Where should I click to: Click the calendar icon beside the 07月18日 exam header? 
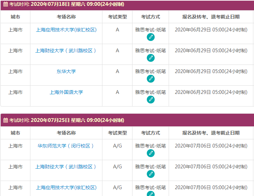5,4
